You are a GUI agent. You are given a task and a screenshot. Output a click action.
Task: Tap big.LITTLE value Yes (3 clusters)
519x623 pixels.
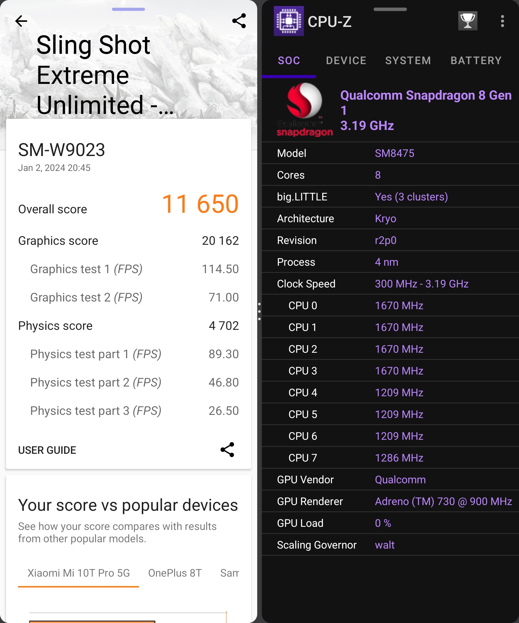tap(411, 197)
